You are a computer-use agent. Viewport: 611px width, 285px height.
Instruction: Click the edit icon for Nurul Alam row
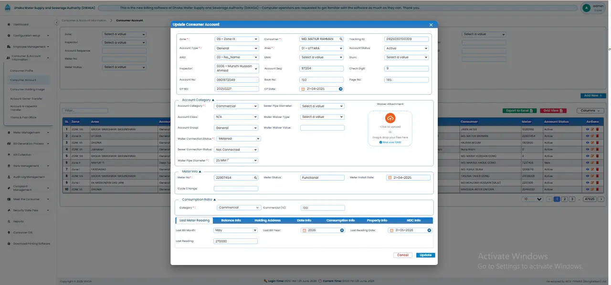(x=592, y=149)
